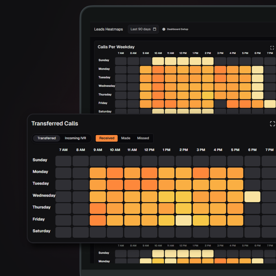Screen dimensions: 276x276
Task: Click the 4 PM header in Calls Per Weekday
Action: pyautogui.click(x=233, y=53)
